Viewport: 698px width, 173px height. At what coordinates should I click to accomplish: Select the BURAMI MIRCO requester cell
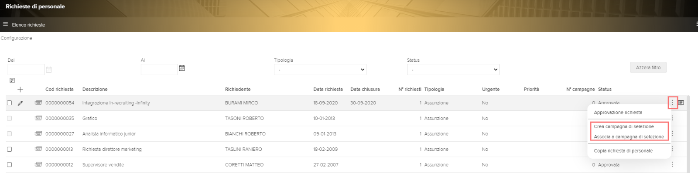241,103
